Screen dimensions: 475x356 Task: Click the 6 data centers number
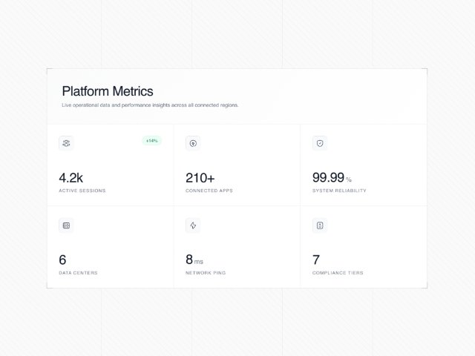click(x=62, y=260)
